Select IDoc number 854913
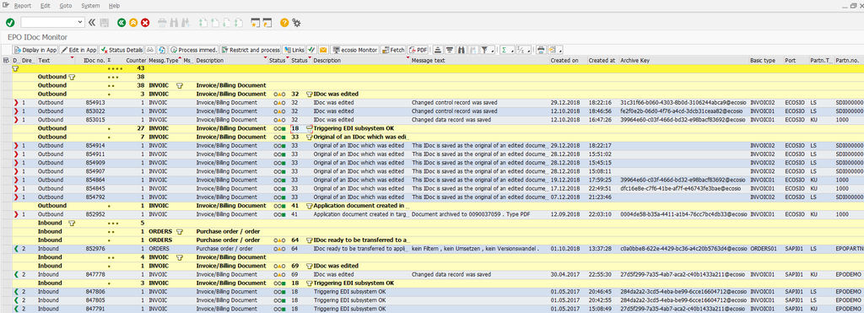864x313 pixels. (94, 102)
